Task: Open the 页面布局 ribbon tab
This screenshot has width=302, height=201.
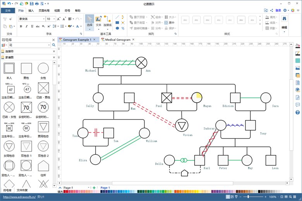Action: (x=44, y=10)
